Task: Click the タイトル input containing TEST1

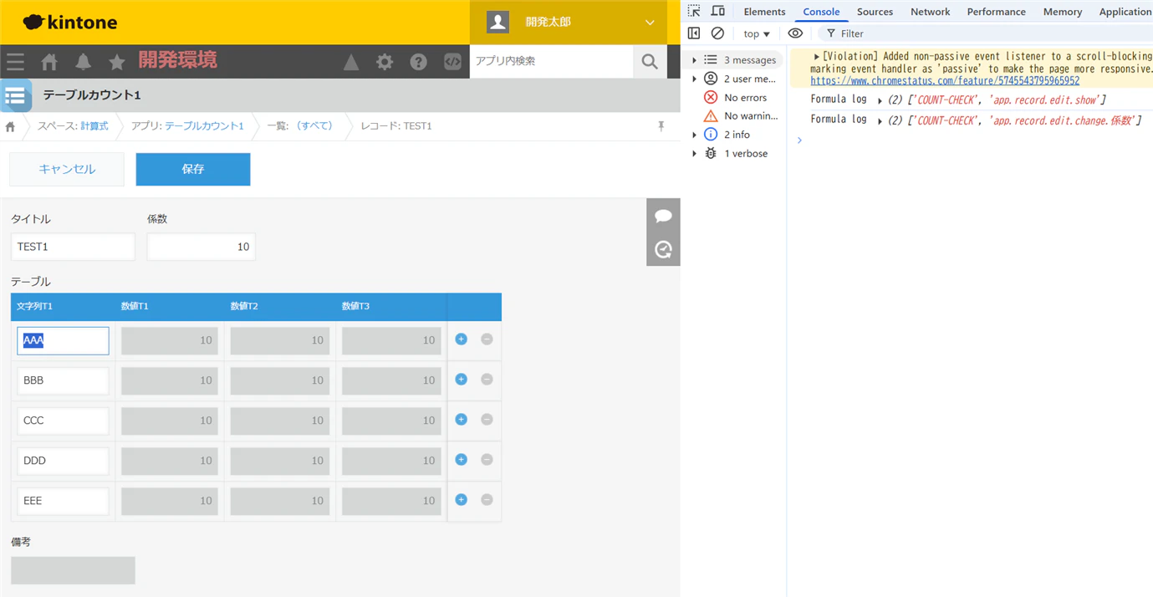Action: (73, 247)
